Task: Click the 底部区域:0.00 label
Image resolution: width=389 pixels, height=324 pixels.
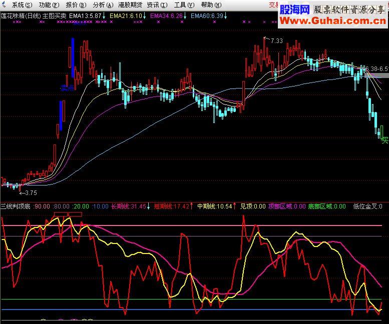Action: [327, 206]
